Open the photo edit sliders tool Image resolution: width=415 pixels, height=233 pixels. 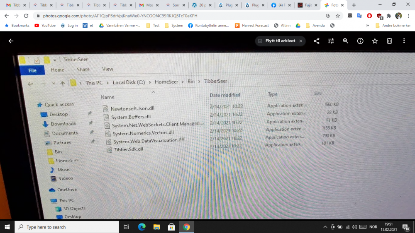[x=331, y=41]
